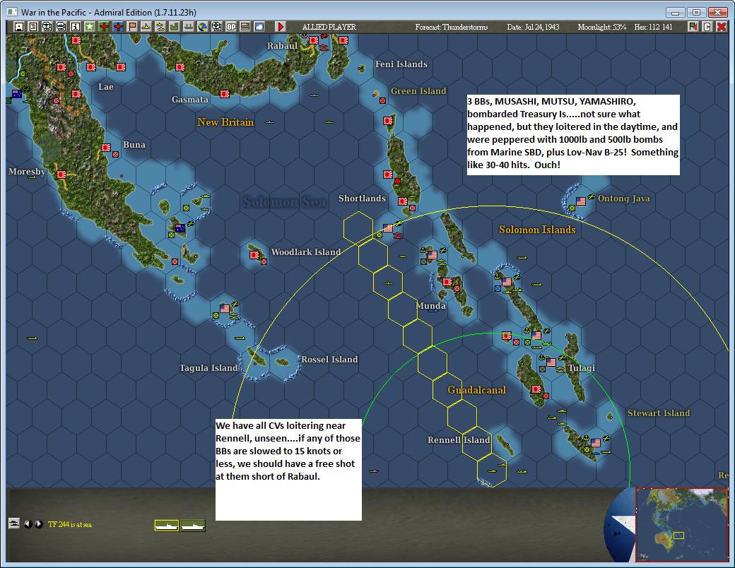Select the second ship in TF 244 panel
Image resolution: width=735 pixels, height=568 pixels.
click(193, 526)
